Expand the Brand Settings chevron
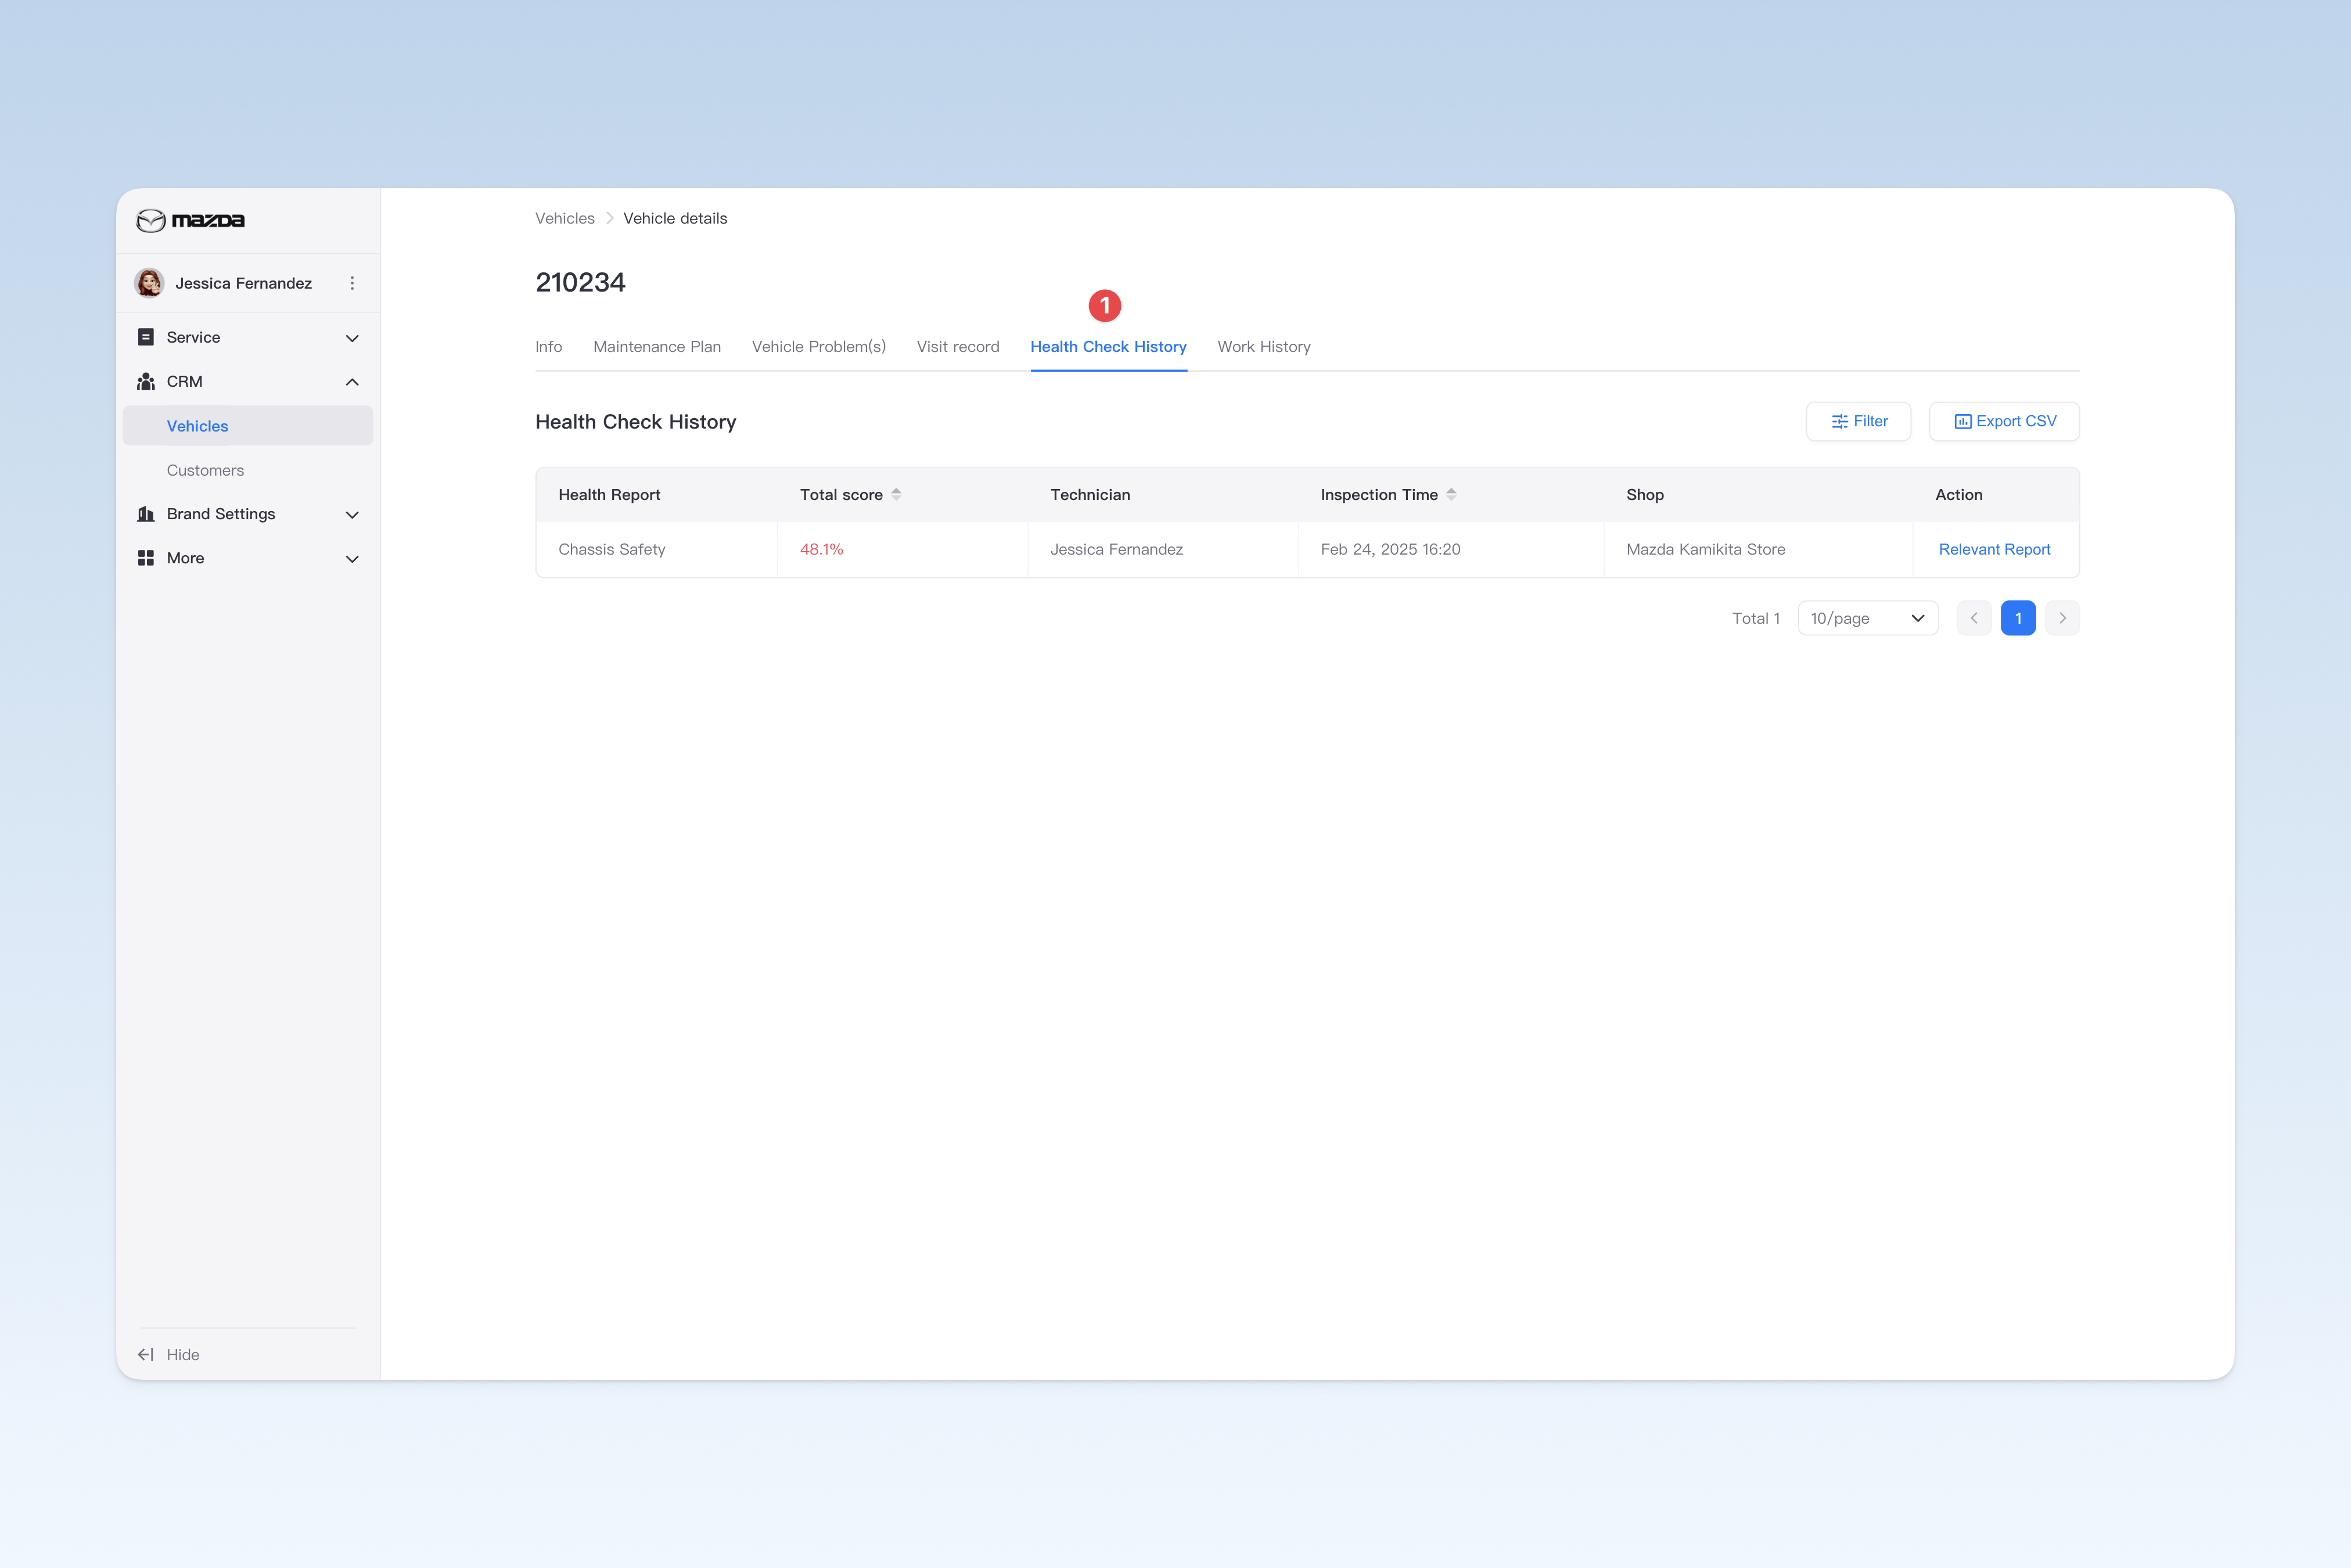The width and height of the screenshot is (2351, 1568). tap(352, 514)
